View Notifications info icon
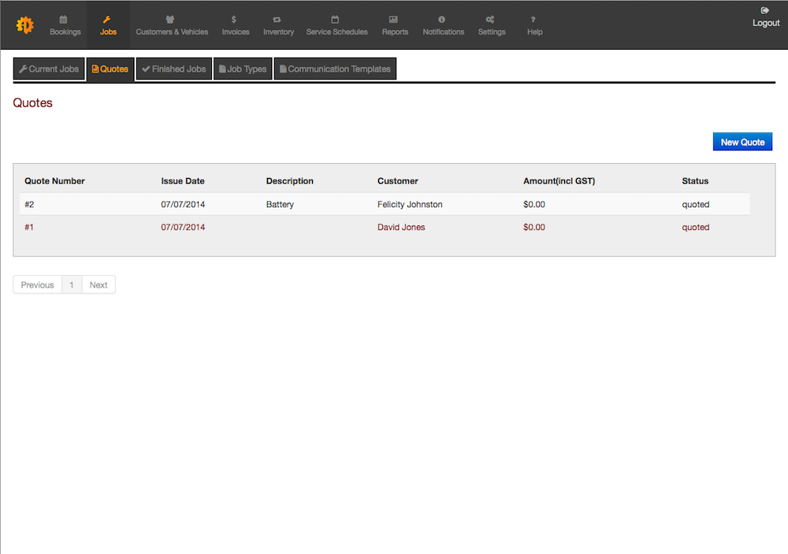 pyautogui.click(x=442, y=19)
